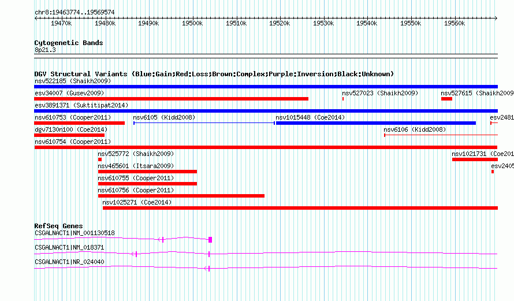Click the esv2405 small red marker

coord(493,172)
